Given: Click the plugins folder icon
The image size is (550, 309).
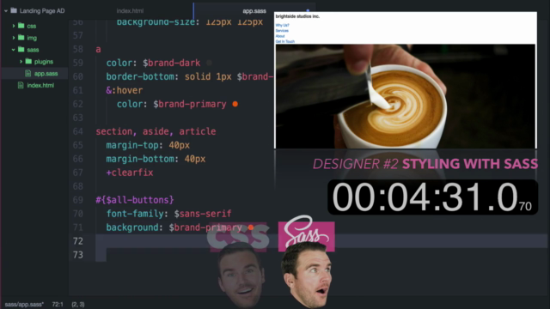Looking at the screenshot, I should [x=28, y=61].
